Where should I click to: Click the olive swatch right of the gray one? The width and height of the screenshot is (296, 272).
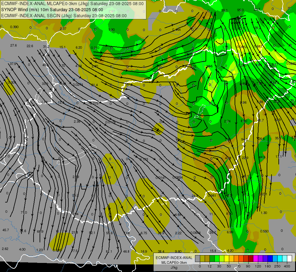click(203, 258)
